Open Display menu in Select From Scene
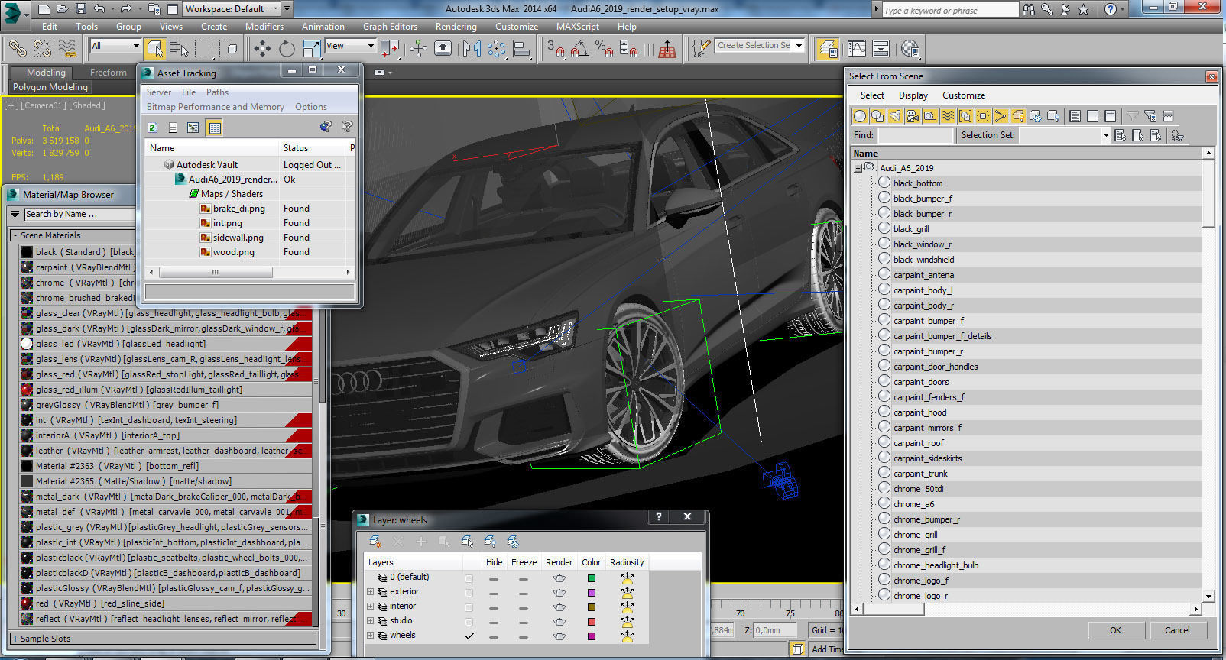This screenshot has height=660, width=1226. [x=913, y=95]
